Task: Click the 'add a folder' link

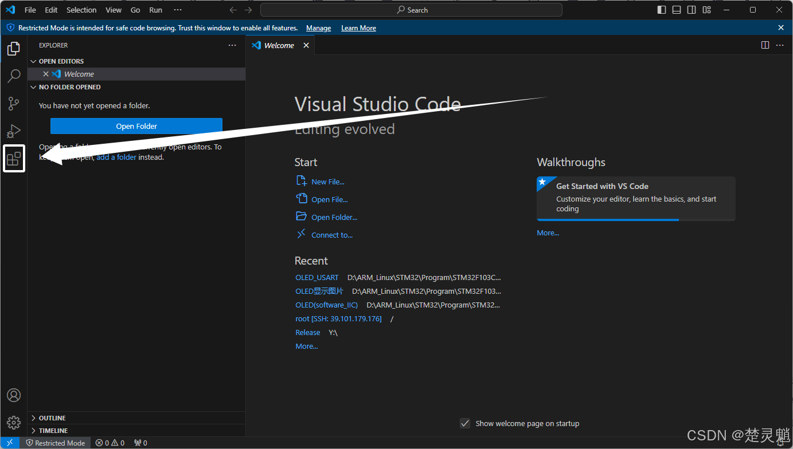Action: [116, 157]
